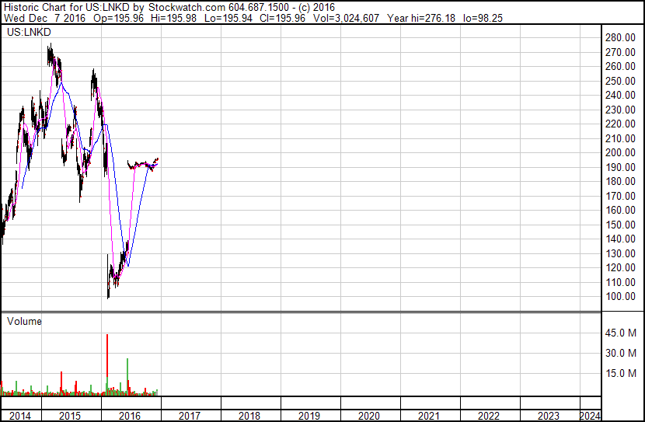Click the 170.00 price axis value
645x422 pixels.
point(620,196)
